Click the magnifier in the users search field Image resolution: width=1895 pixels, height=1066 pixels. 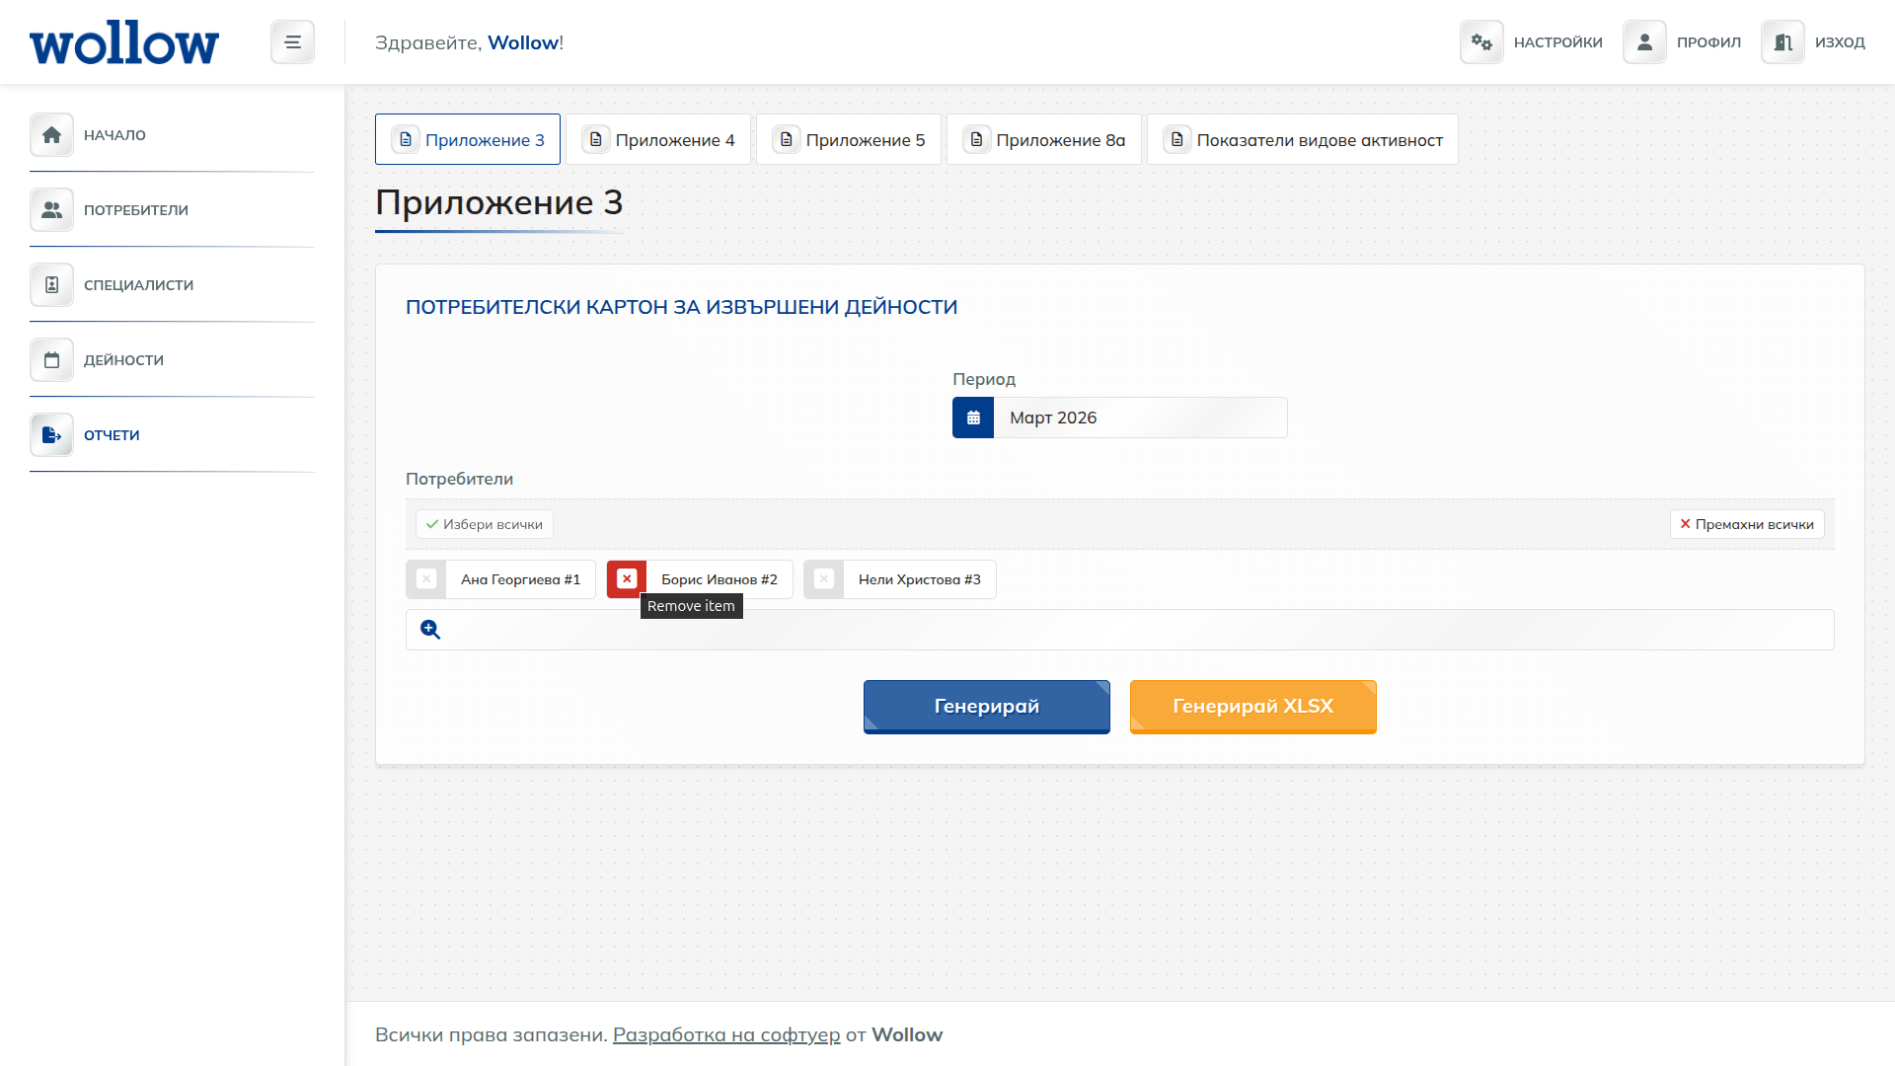click(429, 629)
